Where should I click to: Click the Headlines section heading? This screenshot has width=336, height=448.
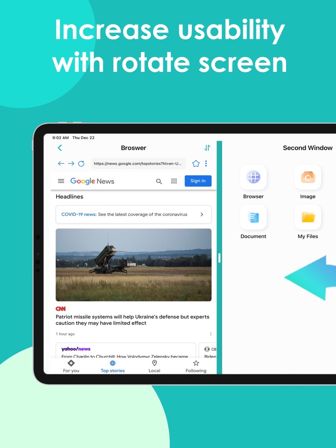pos(70,197)
